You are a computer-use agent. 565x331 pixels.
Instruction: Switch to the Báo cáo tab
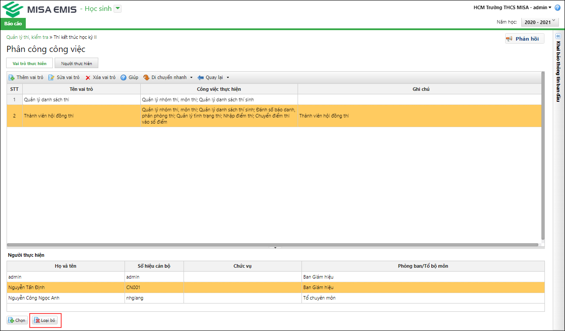coord(13,24)
